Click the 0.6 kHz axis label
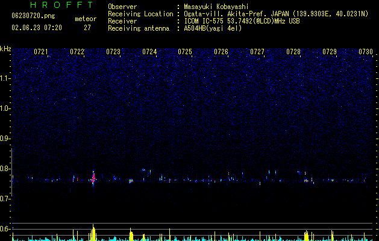 coord(5,229)
